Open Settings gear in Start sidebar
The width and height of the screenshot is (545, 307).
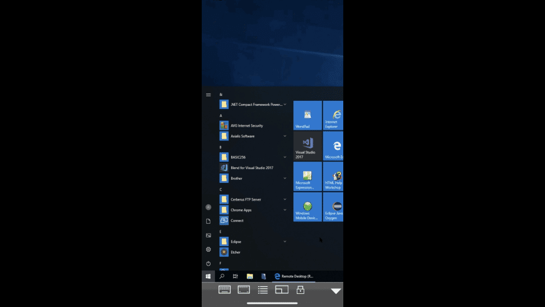[208, 249]
